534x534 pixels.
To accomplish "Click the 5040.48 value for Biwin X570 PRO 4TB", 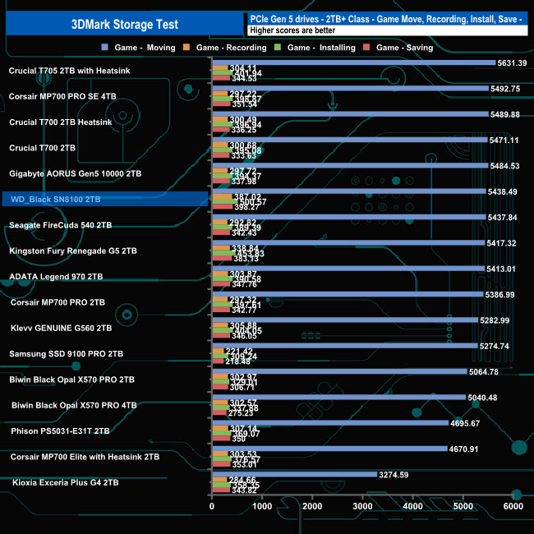I will [x=482, y=398].
